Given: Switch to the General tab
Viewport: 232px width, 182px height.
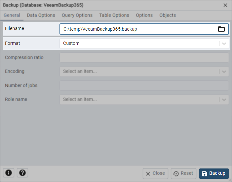Looking at the screenshot, I should coord(12,15).
